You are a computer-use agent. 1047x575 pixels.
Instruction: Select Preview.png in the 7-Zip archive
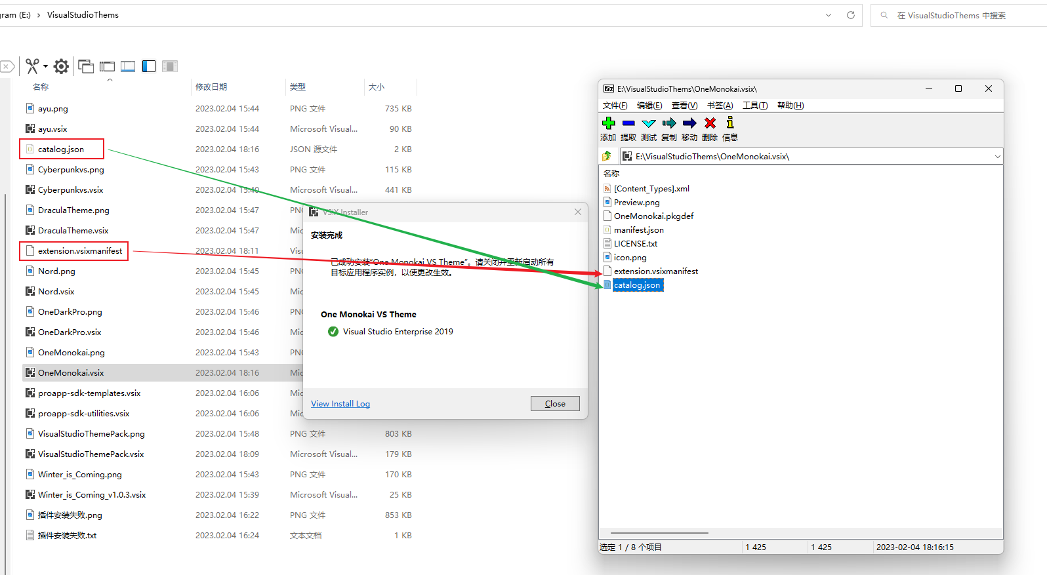[636, 203]
